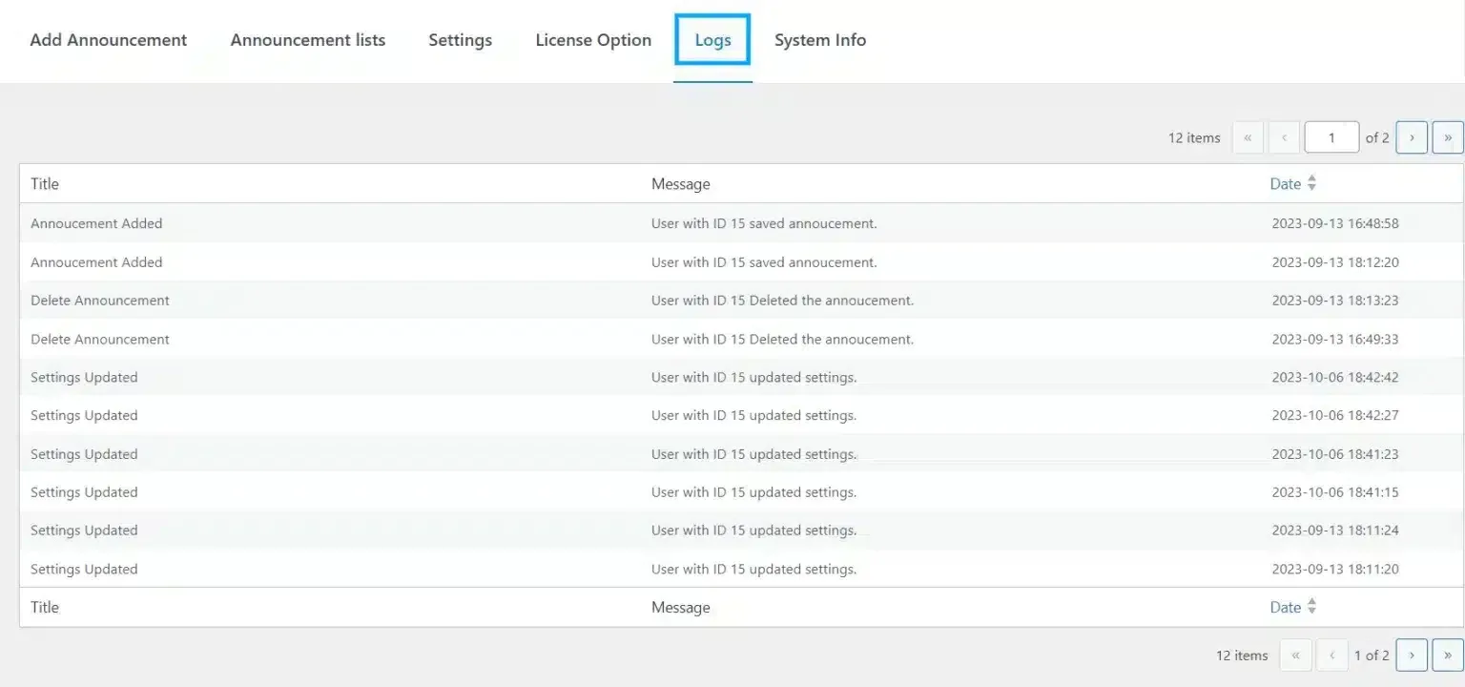Image resolution: width=1465 pixels, height=687 pixels.
Task: Switch to the Settings tab
Action: (x=460, y=40)
